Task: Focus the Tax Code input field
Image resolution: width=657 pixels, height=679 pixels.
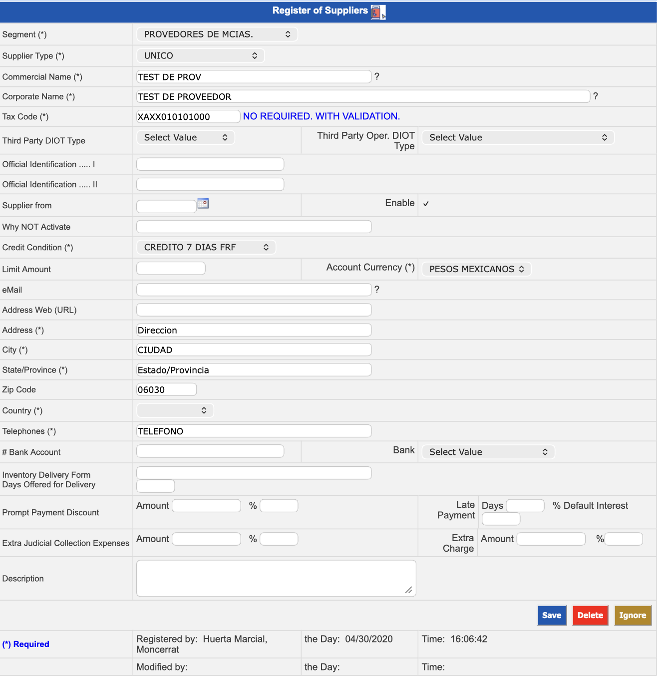Action: pos(188,117)
